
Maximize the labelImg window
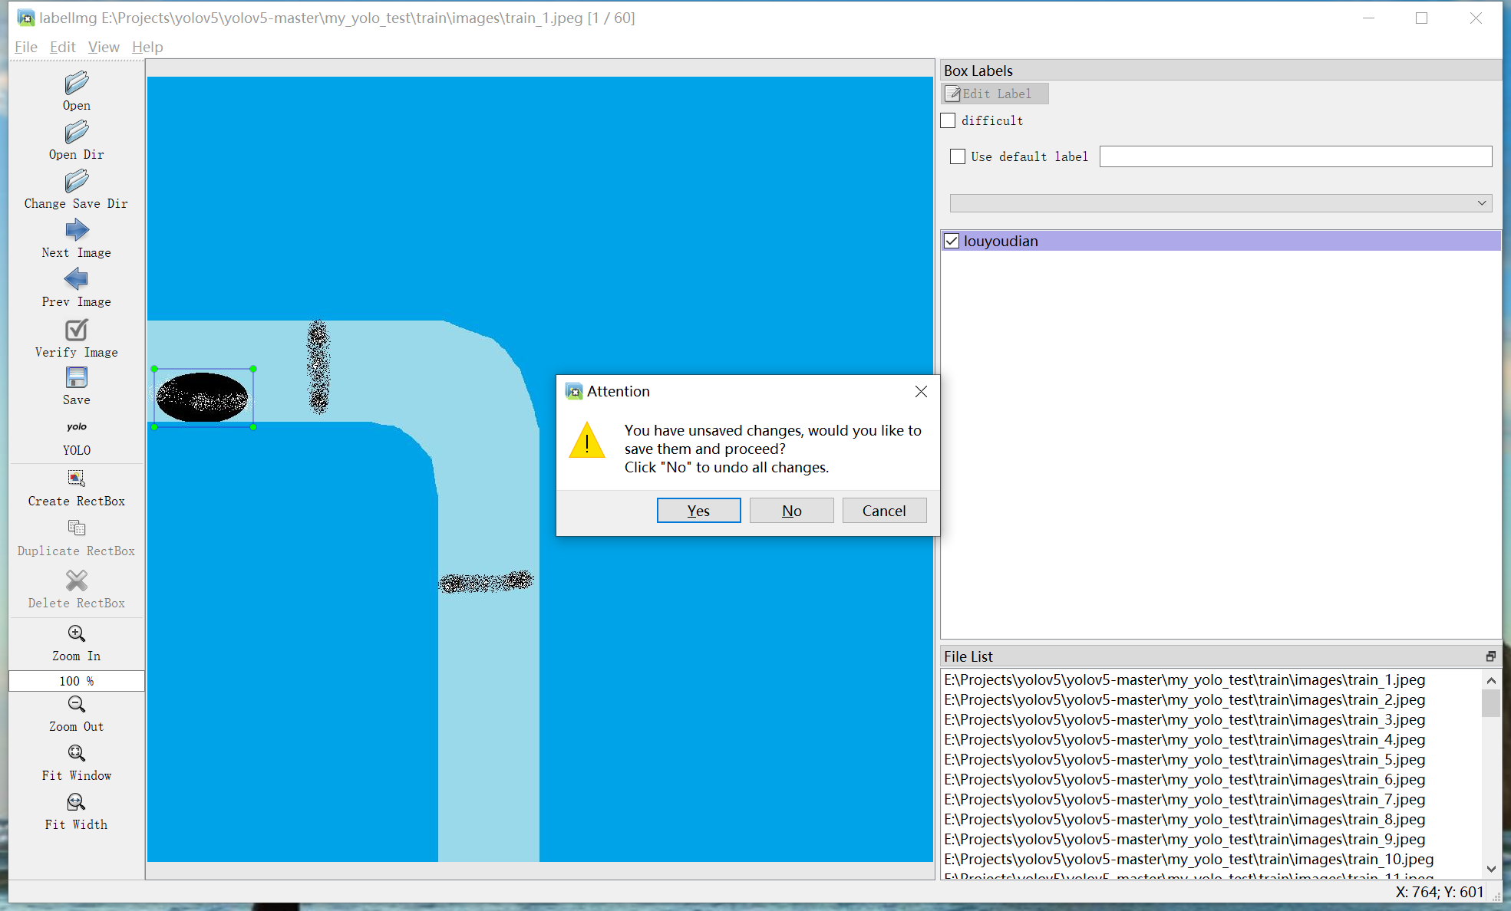[1422, 18]
